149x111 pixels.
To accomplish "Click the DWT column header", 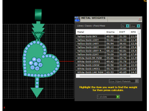I will click(124, 32).
